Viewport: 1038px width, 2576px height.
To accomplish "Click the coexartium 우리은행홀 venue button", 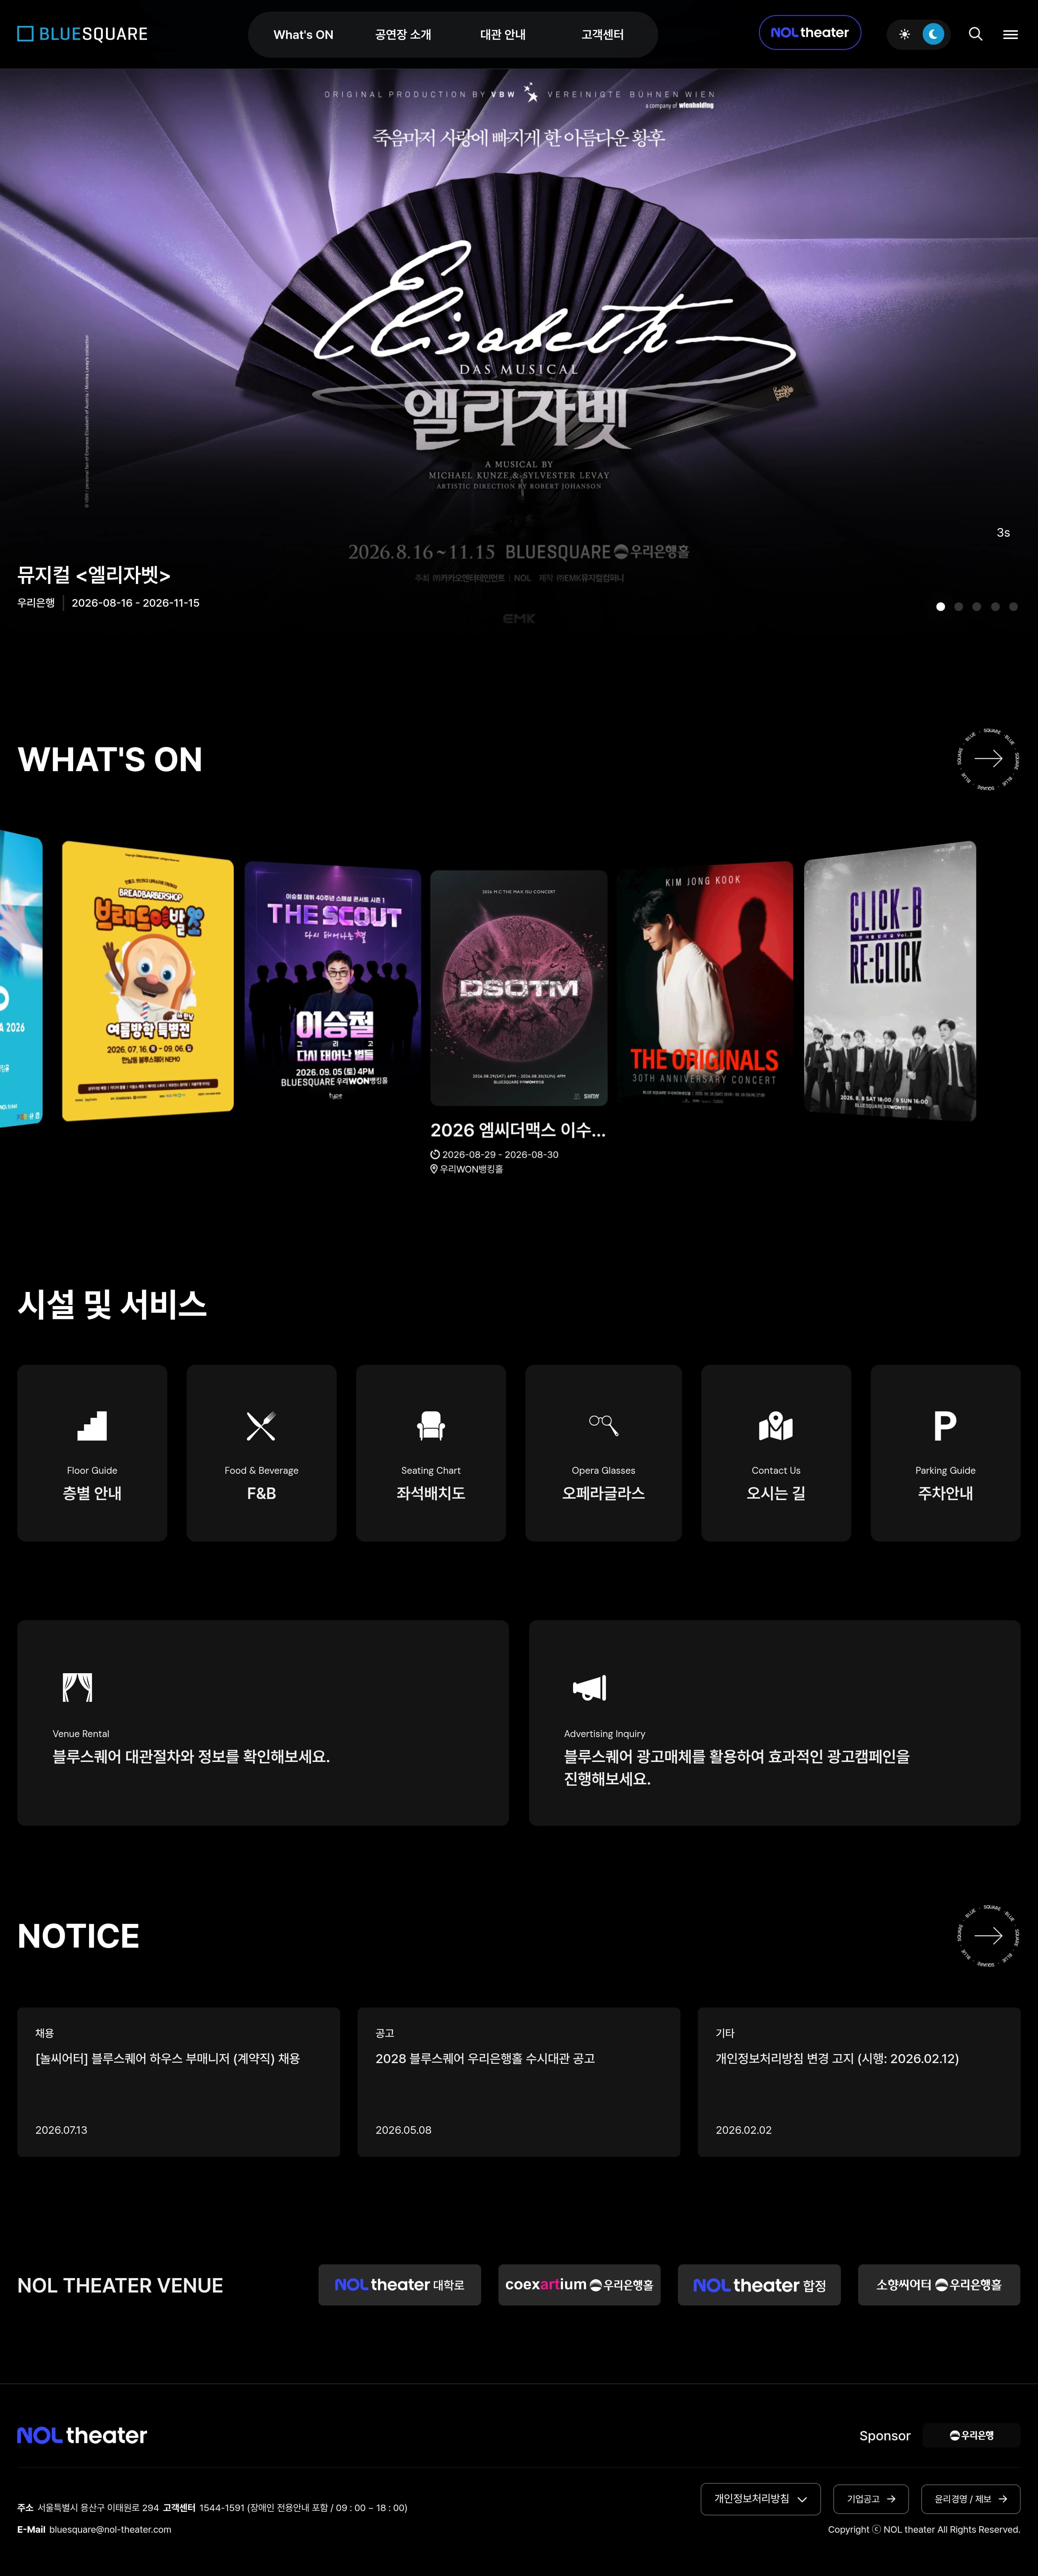I will [580, 2285].
